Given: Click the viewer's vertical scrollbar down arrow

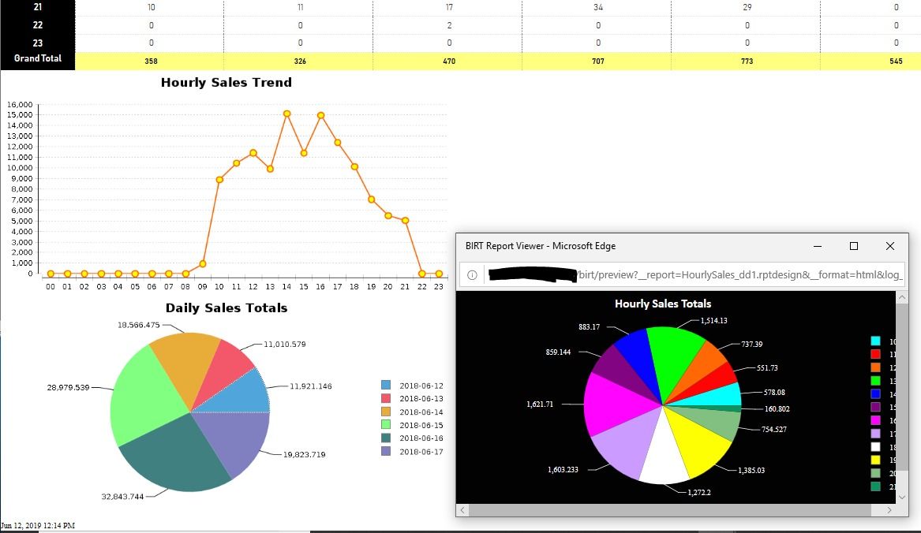Looking at the screenshot, I should coord(902,498).
